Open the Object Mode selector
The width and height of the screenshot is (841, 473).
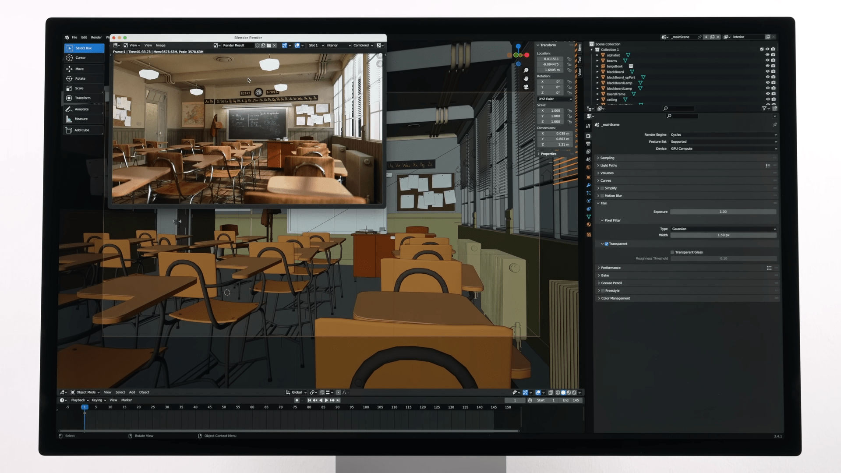(86, 392)
